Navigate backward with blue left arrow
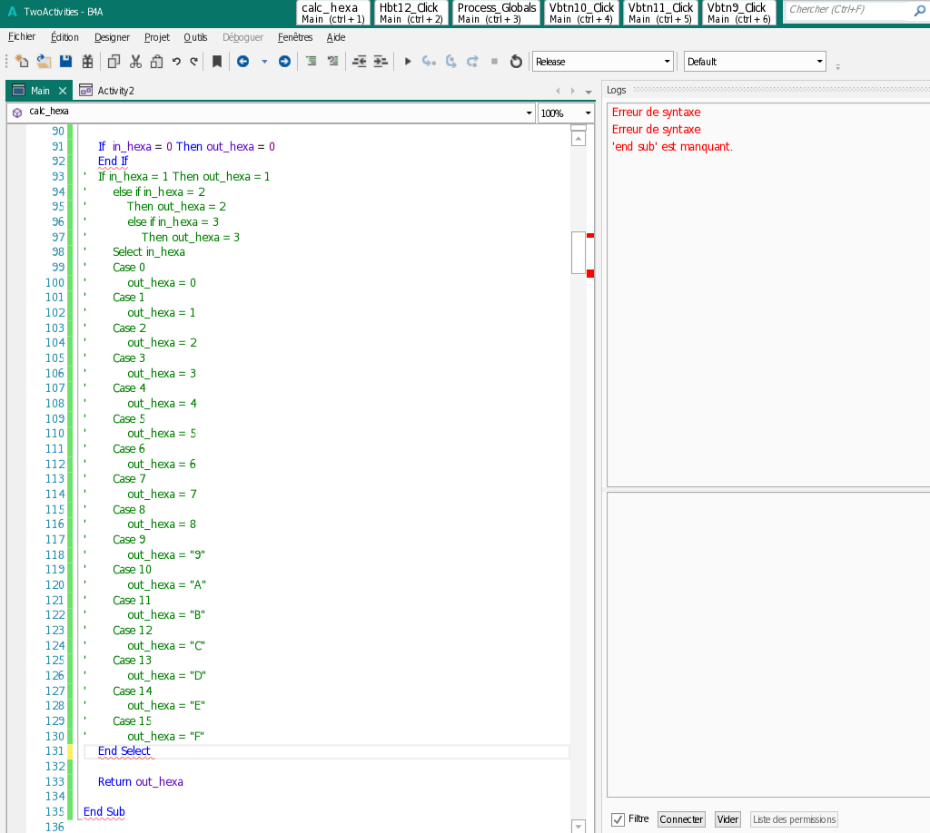930x833 pixels. coord(242,62)
